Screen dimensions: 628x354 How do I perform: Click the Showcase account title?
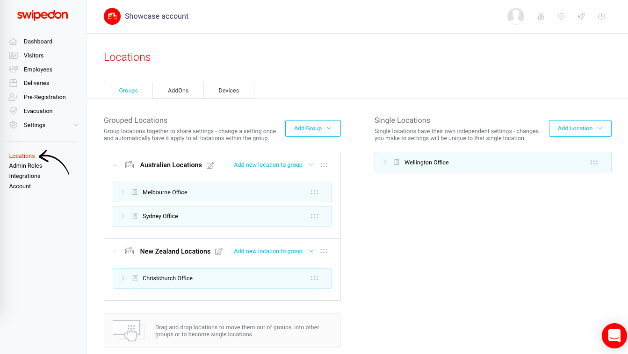tap(157, 16)
